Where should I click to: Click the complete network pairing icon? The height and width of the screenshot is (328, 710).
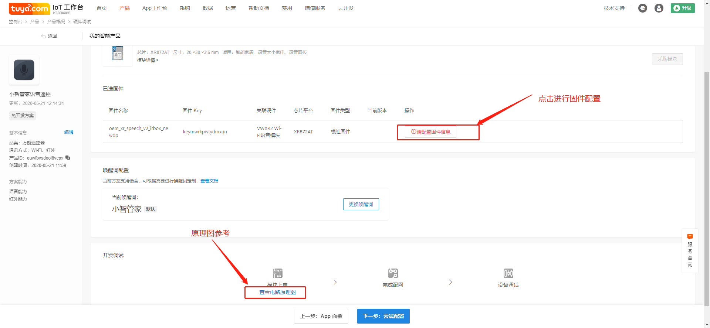[x=393, y=273]
